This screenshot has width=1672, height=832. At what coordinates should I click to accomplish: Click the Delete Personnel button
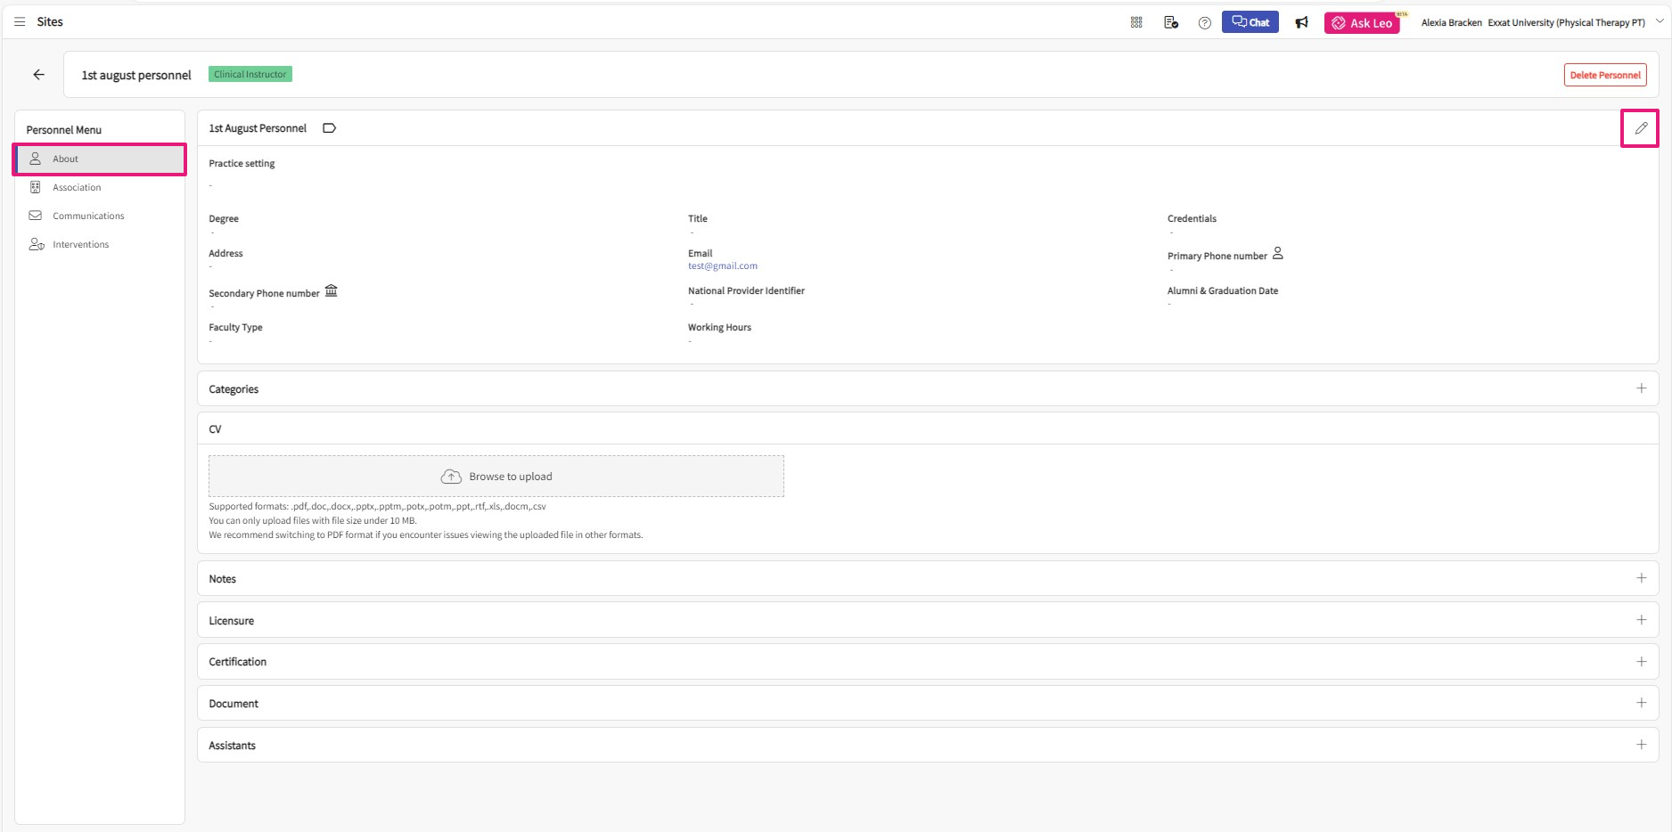[x=1604, y=75]
